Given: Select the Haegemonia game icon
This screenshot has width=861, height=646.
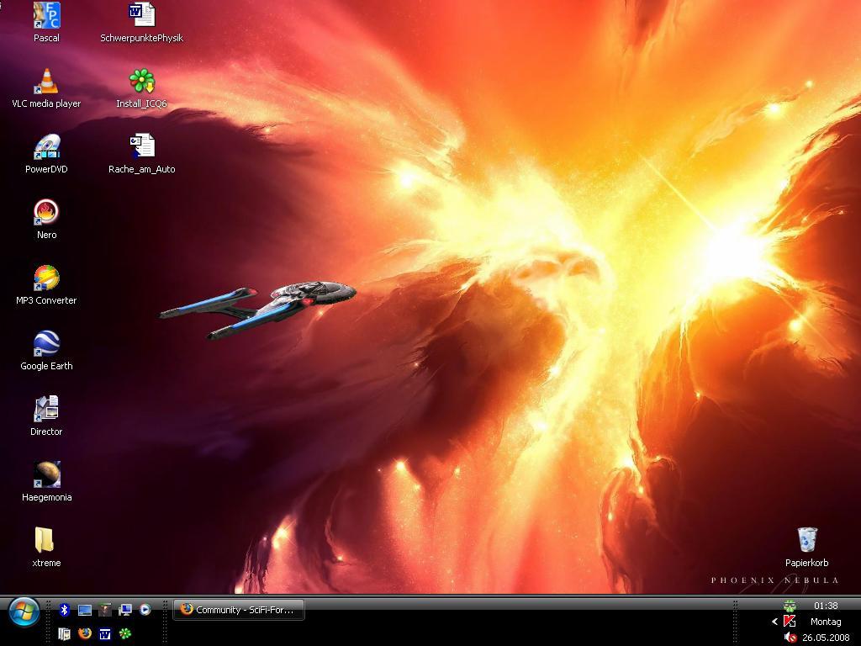Looking at the screenshot, I should click(46, 475).
